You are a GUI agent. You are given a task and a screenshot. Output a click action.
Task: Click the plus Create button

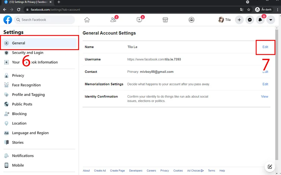pyautogui.click(x=239, y=20)
